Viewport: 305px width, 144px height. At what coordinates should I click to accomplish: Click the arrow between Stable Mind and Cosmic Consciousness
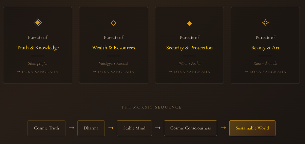pyautogui.click(x=158, y=128)
